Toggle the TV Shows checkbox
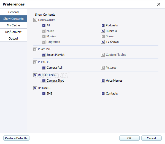The width and height of the screenshot is (165, 144). pos(103,42)
